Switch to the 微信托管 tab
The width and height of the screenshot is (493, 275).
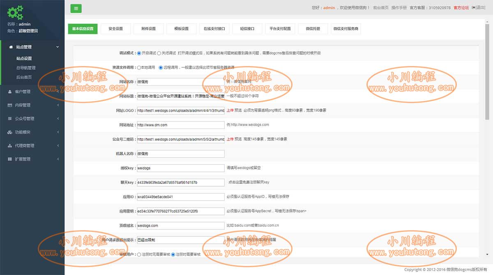click(313, 29)
